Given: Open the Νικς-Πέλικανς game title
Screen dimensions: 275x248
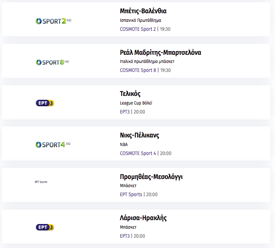Looking at the screenshot, I should point(140,135).
